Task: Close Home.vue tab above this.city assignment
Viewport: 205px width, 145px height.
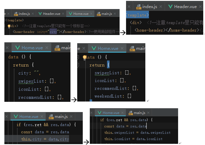Action: tap(42, 116)
